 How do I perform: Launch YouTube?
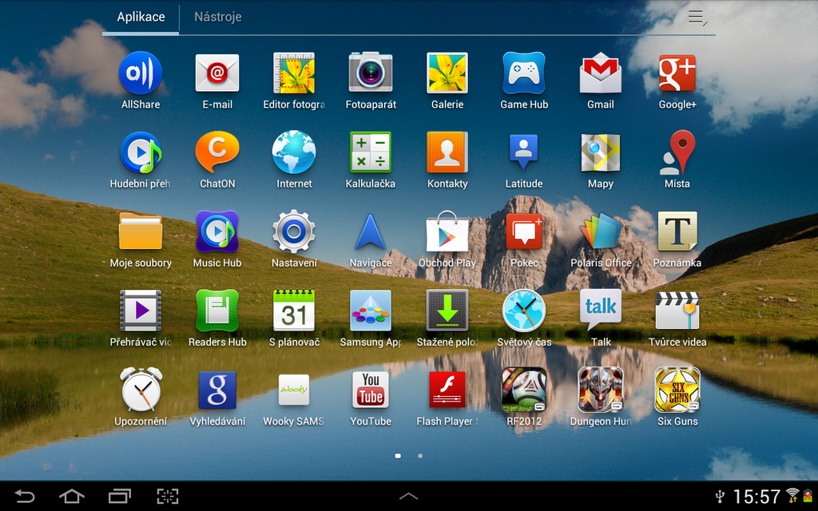pyautogui.click(x=371, y=390)
